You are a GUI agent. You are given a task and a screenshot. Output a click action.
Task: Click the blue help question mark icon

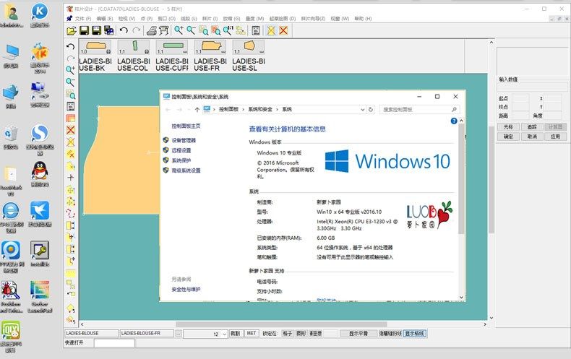click(x=454, y=121)
